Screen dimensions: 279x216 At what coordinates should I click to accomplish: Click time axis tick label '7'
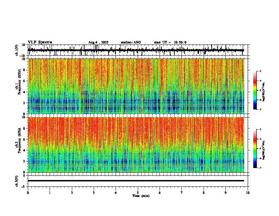point(182,193)
